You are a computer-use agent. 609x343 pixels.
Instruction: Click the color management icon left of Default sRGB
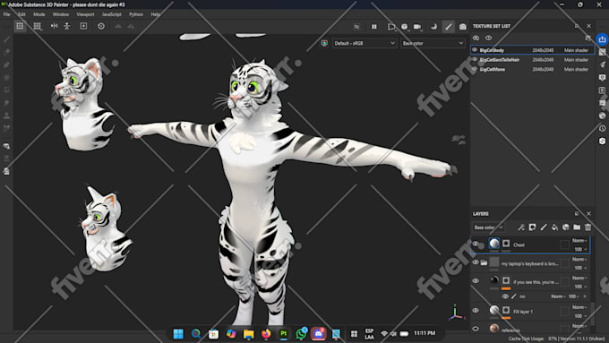[x=324, y=43]
